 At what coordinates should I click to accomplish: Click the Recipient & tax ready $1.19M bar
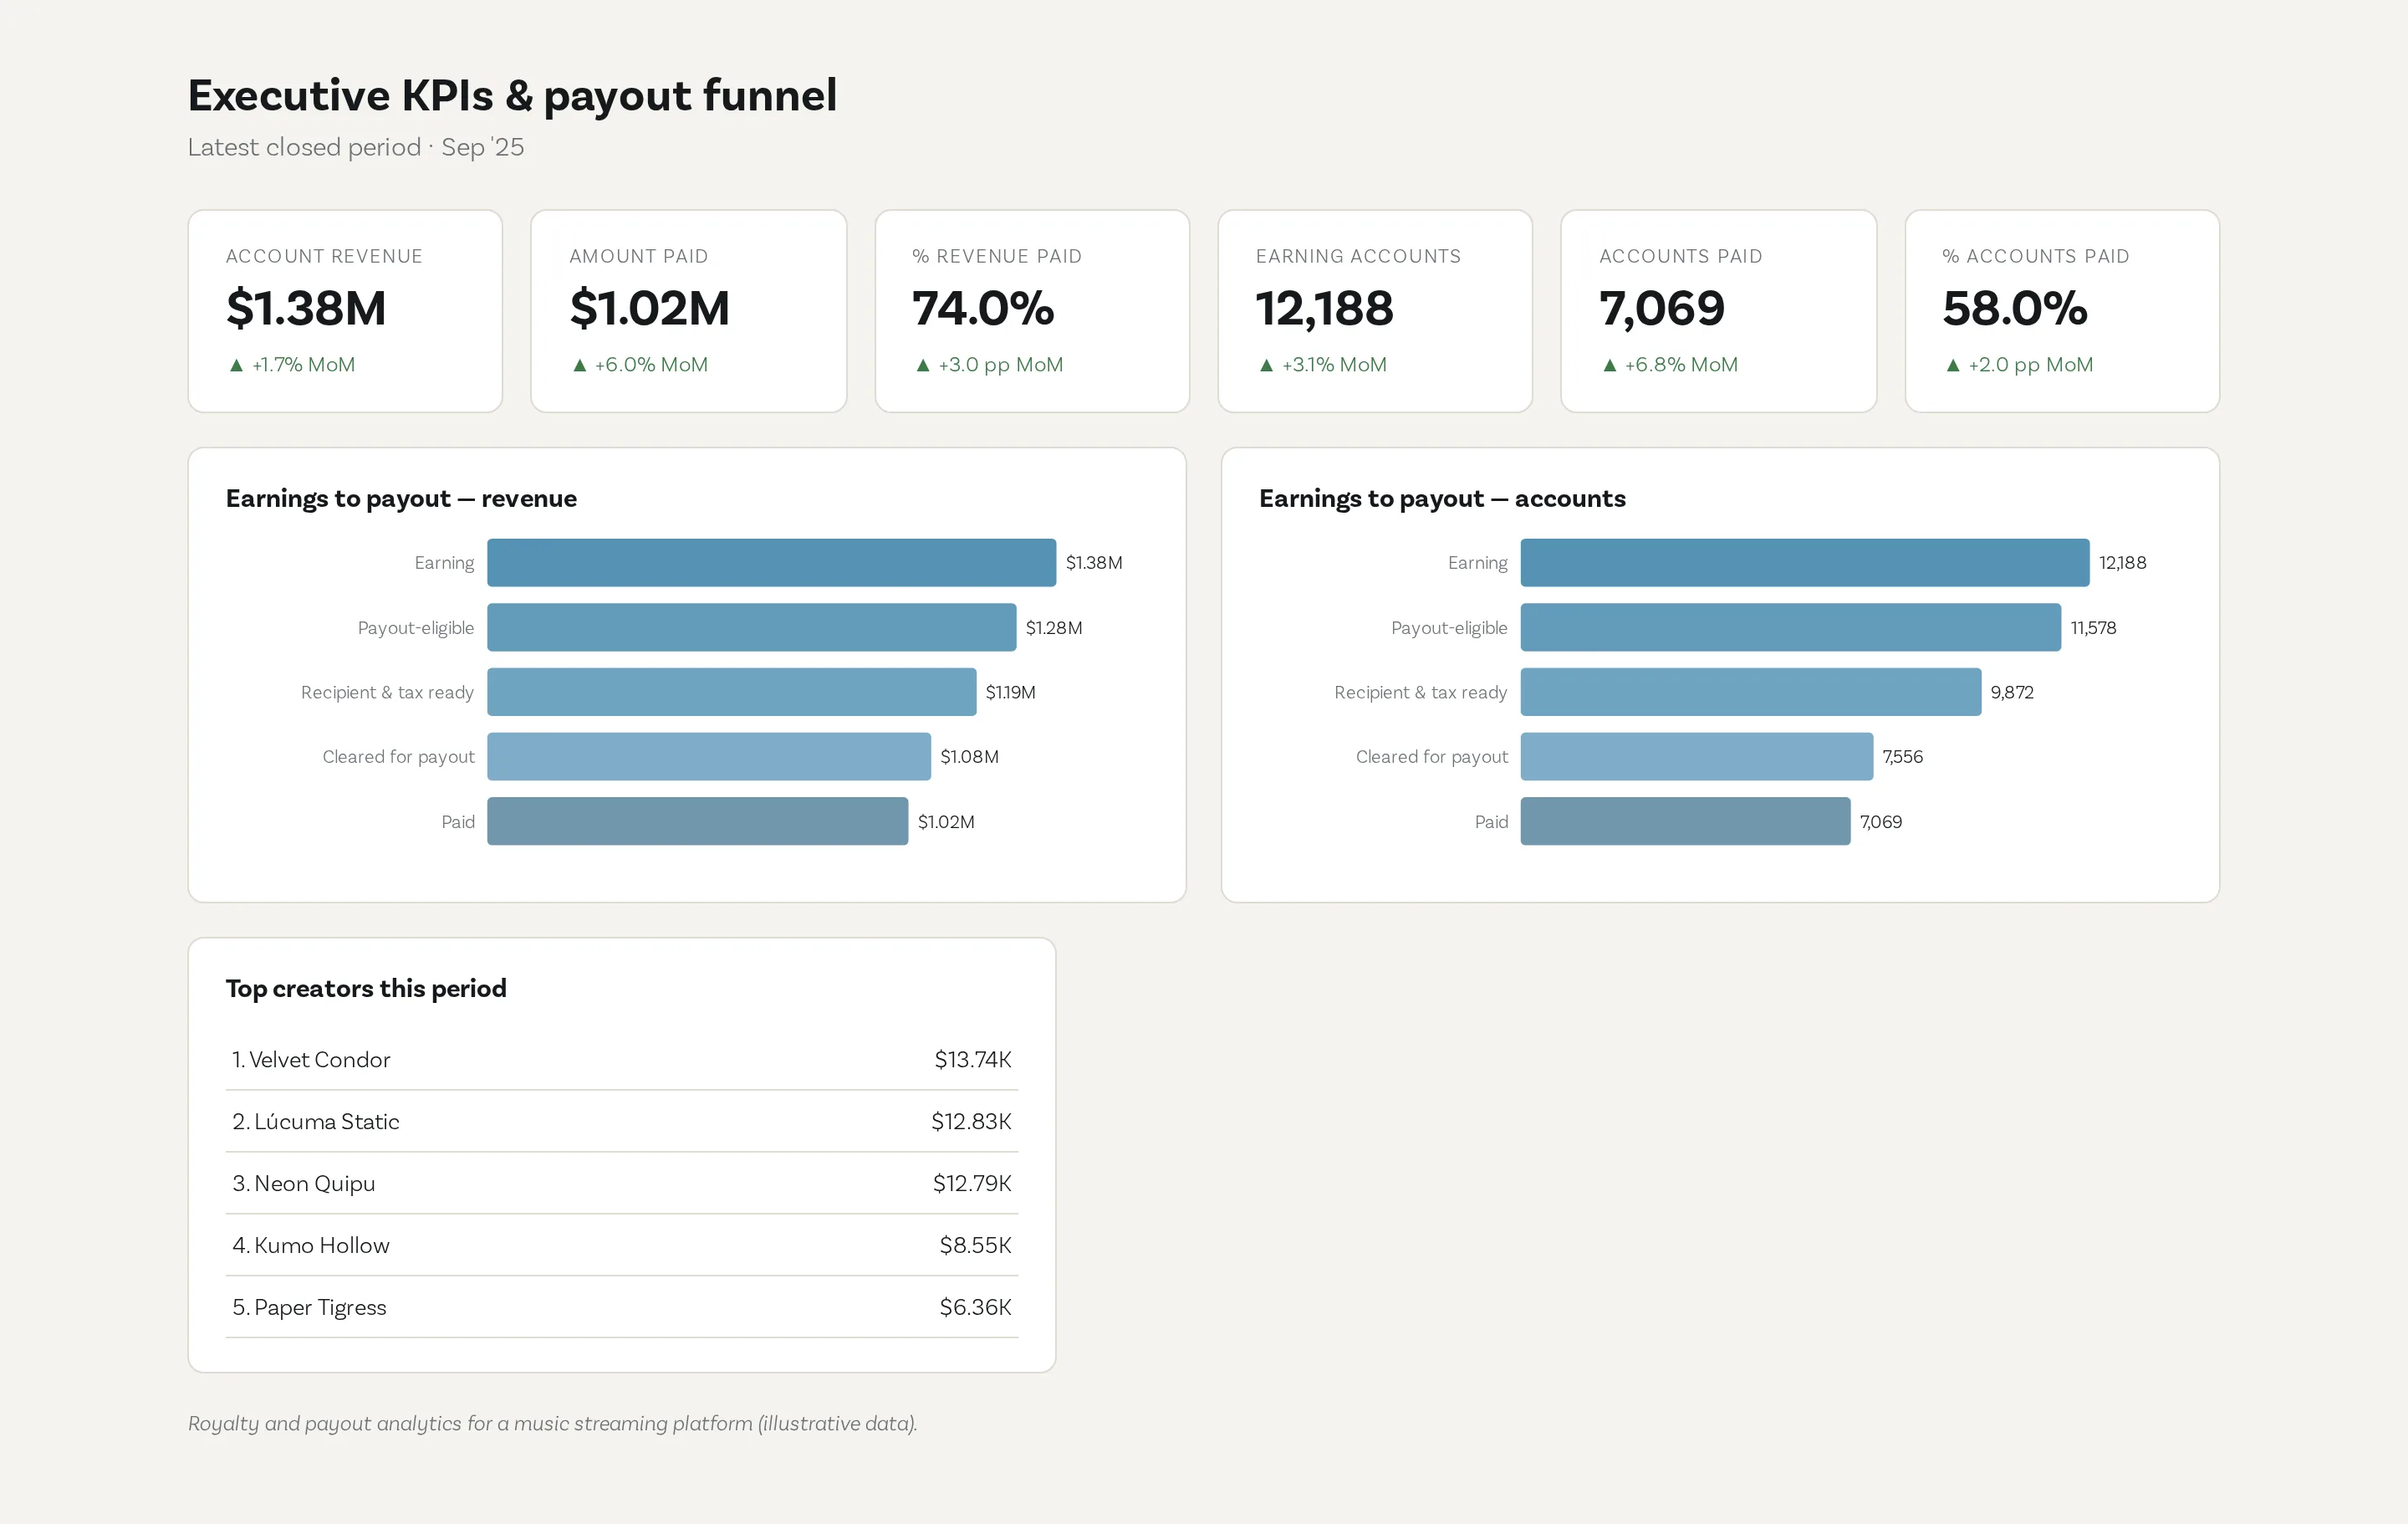pyautogui.click(x=731, y=692)
